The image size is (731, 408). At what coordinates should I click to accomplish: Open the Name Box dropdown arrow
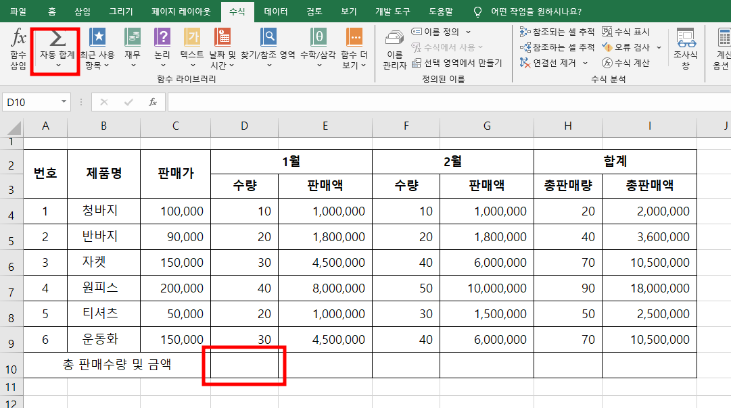[64, 101]
